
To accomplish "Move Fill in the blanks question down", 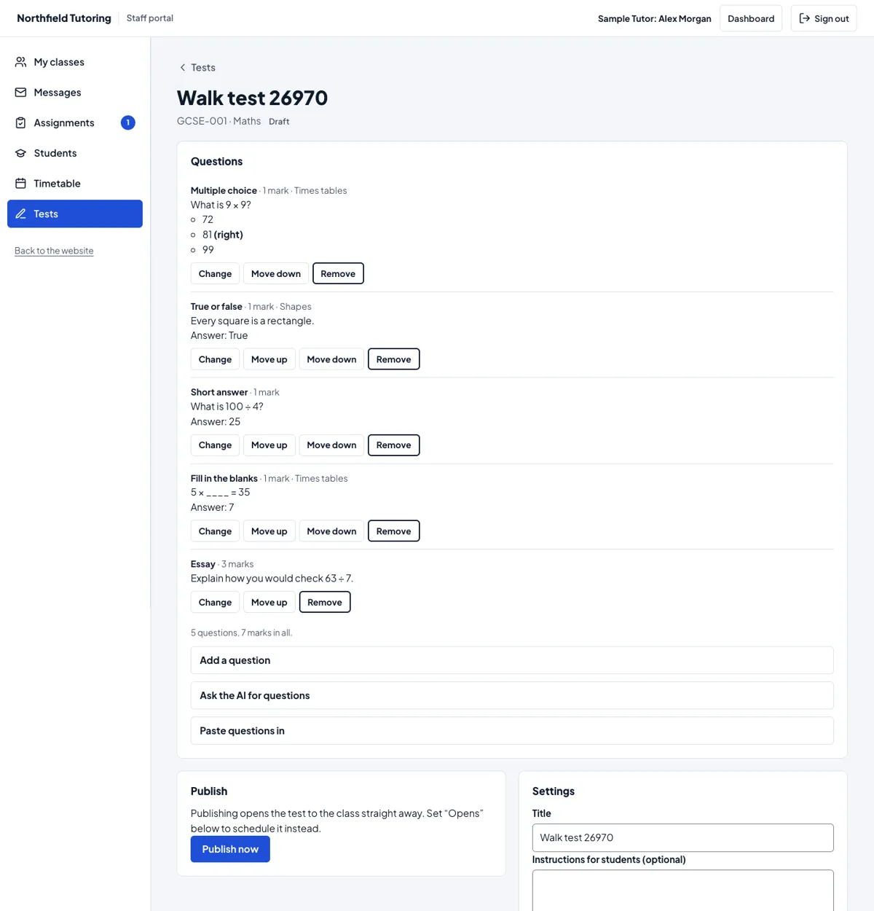I will pos(331,531).
